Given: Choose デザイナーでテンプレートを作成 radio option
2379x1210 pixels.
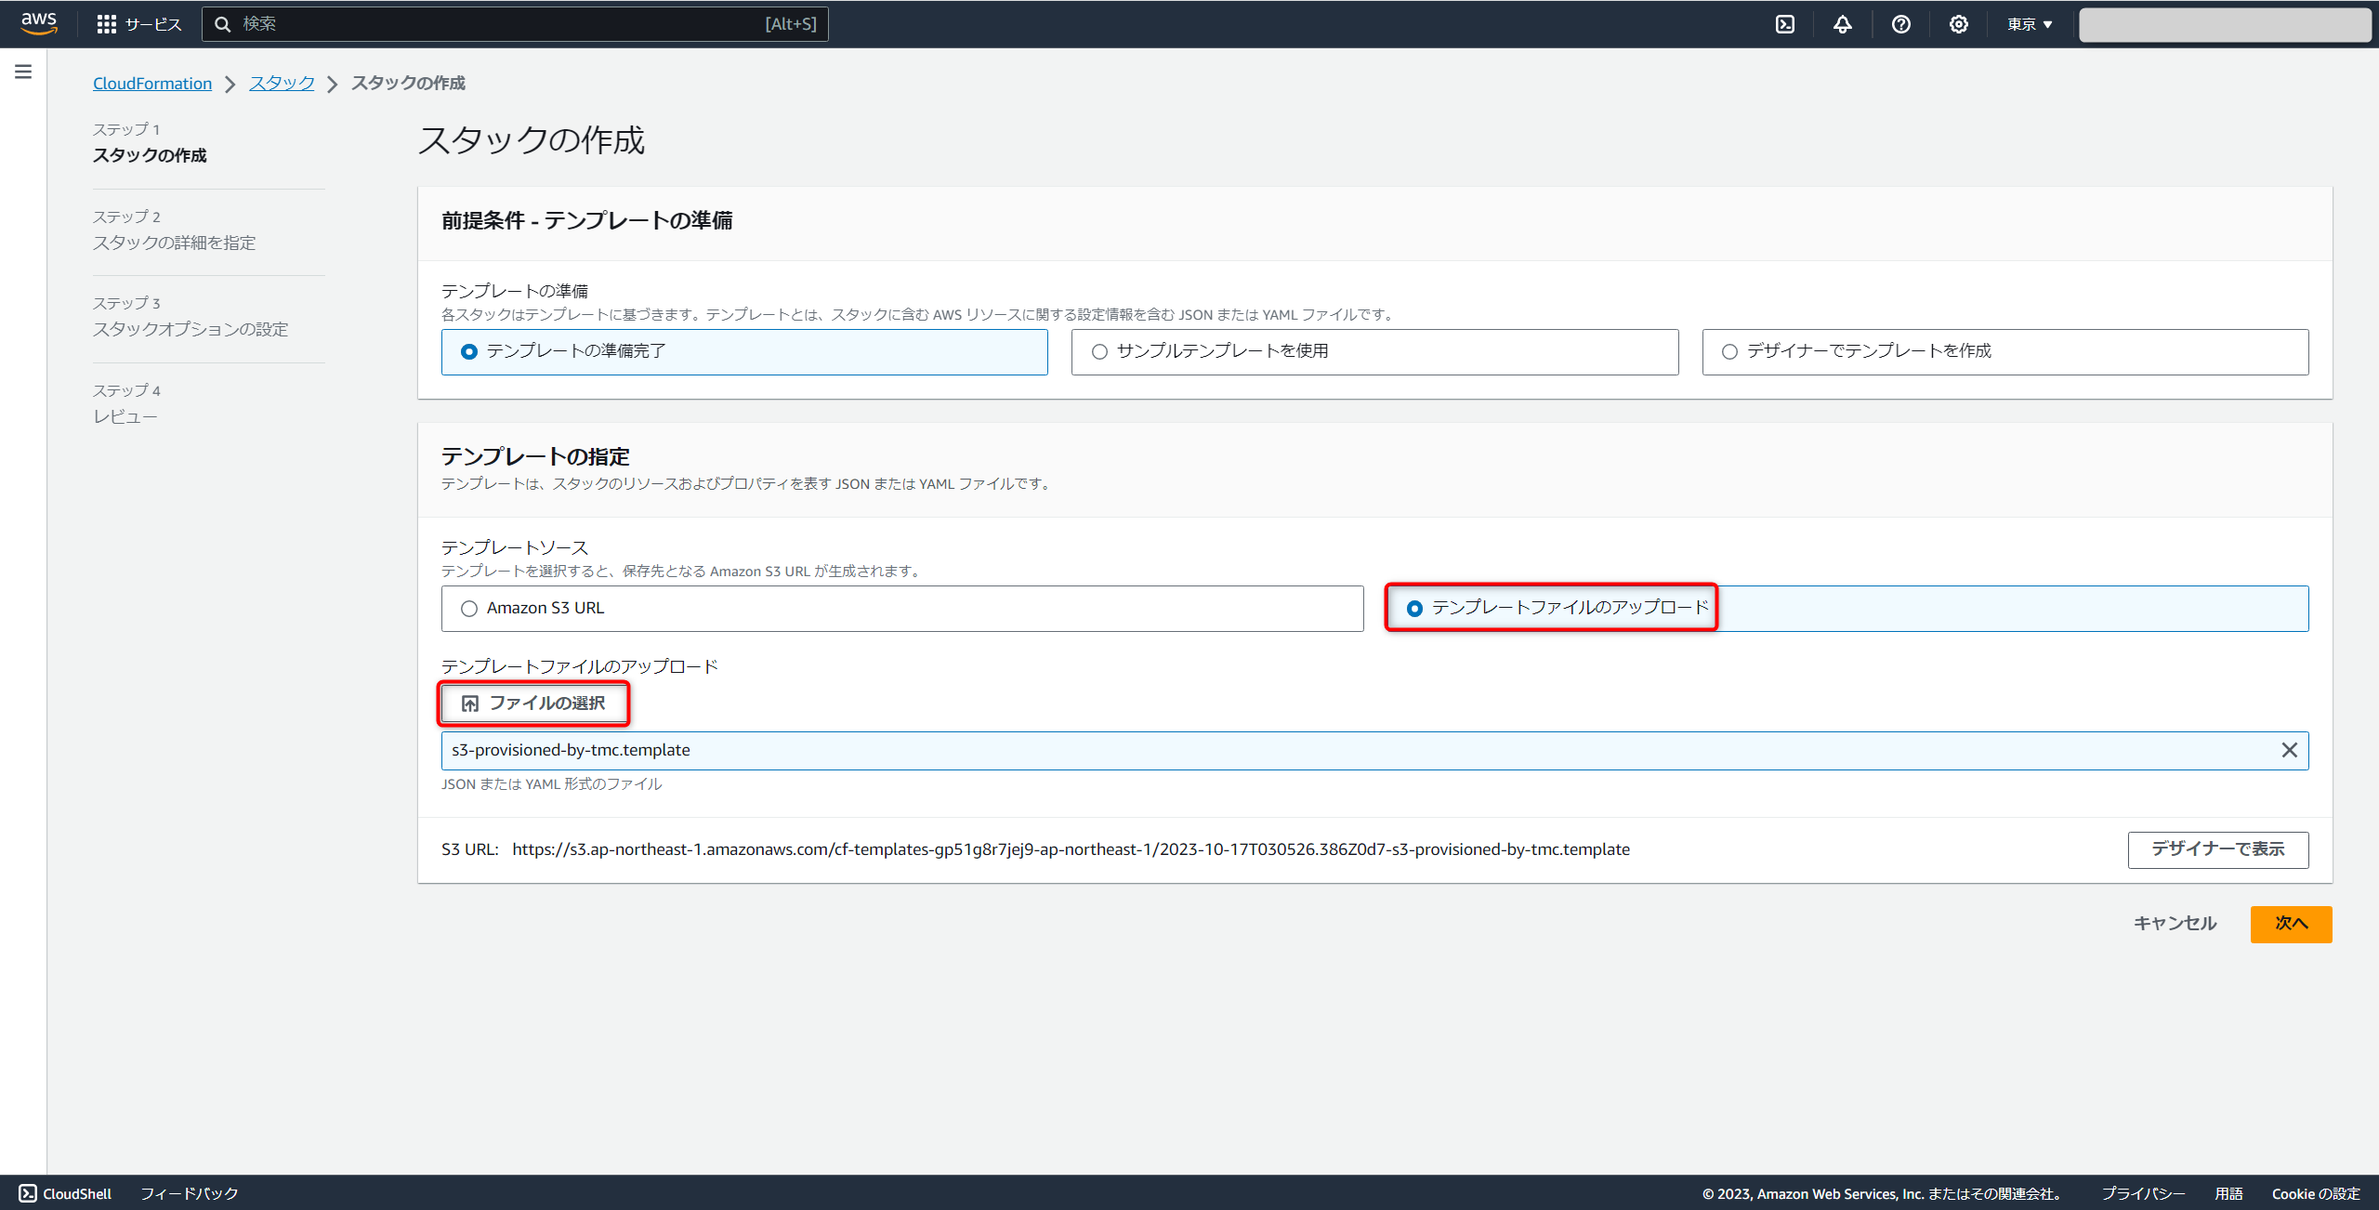Looking at the screenshot, I should pos(1729,351).
